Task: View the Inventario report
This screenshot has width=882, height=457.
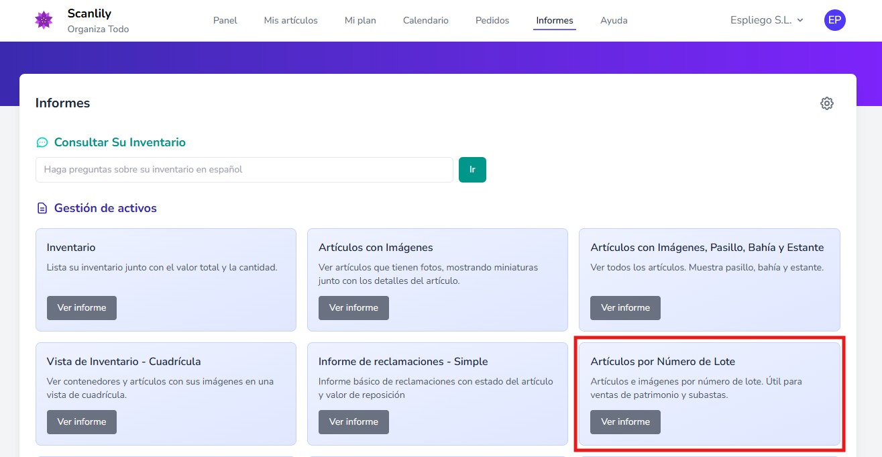Action: [81, 308]
